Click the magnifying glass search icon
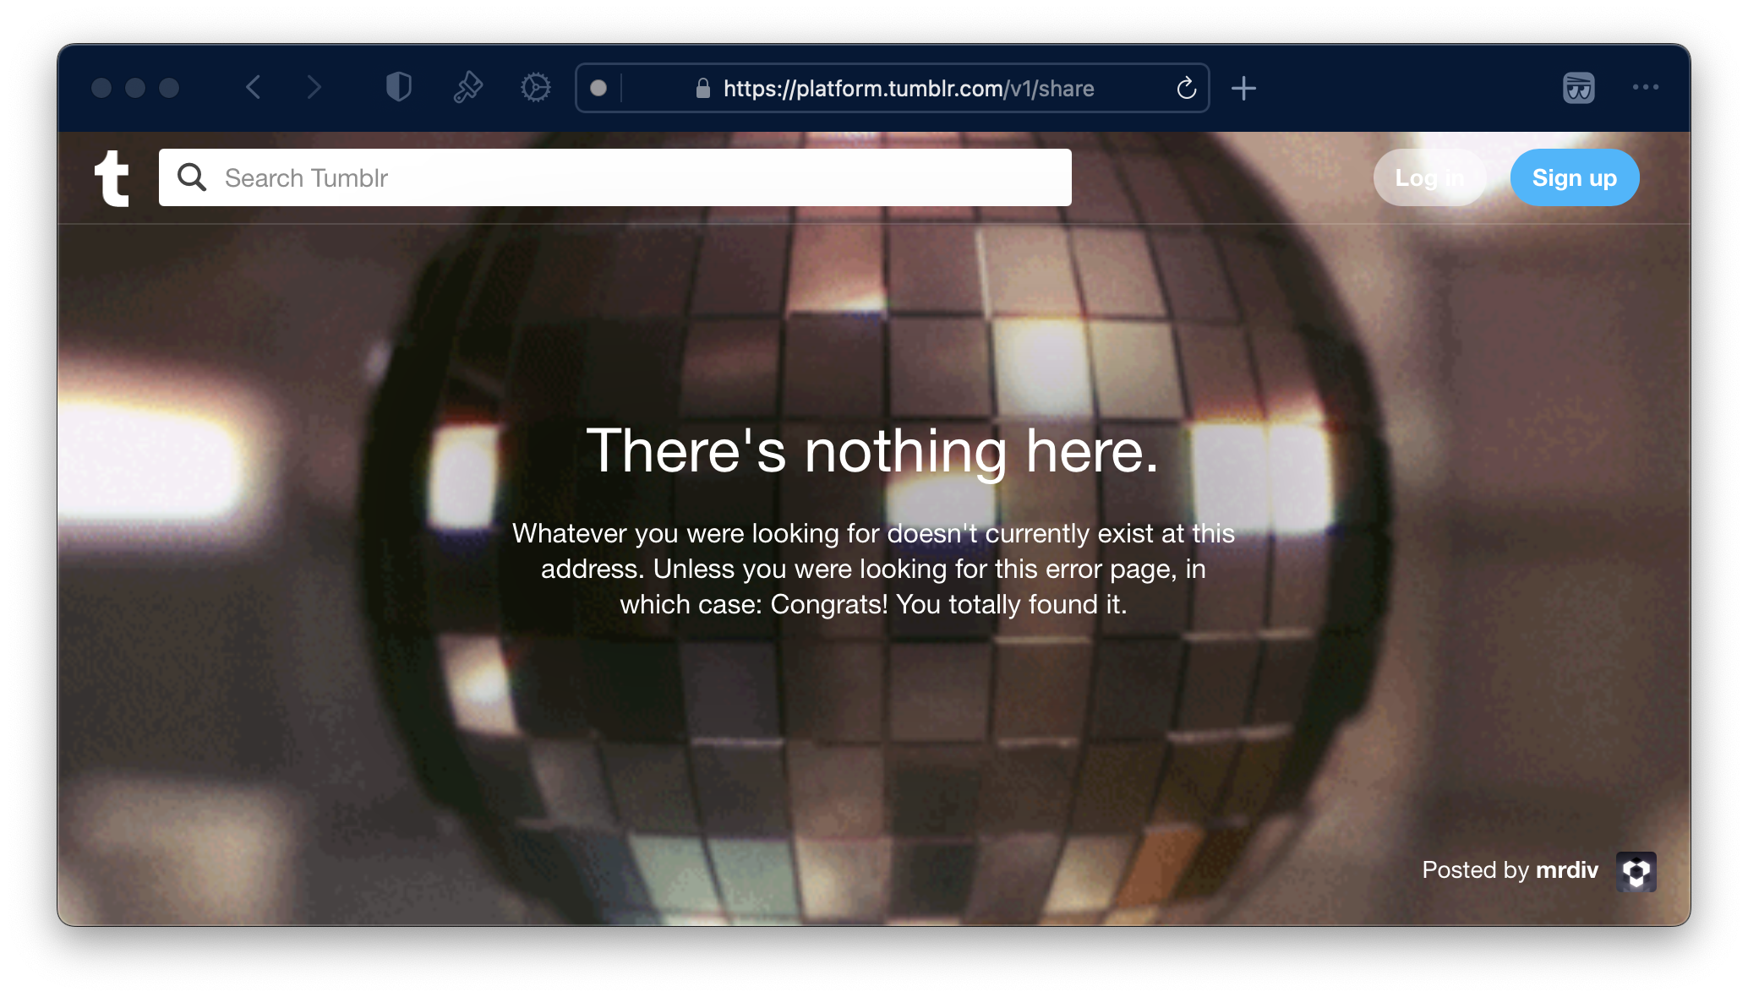The image size is (1748, 997). [x=192, y=177]
